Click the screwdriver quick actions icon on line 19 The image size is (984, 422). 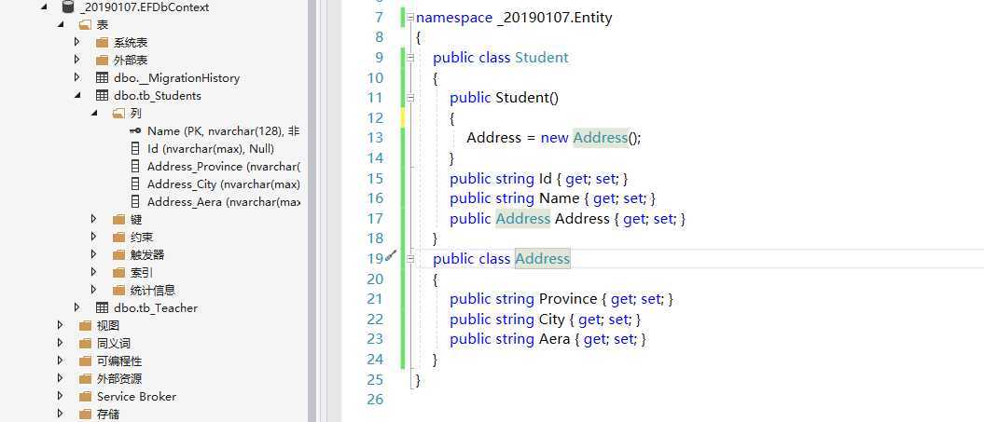coord(391,254)
